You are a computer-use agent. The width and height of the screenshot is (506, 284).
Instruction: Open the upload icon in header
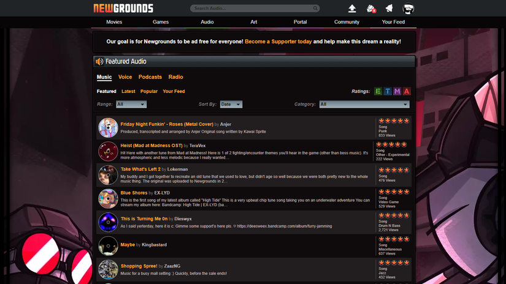(352, 9)
